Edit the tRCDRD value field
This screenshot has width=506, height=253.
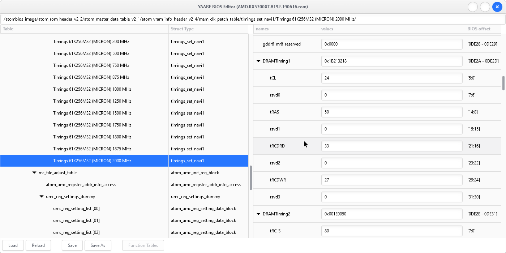[392, 146]
